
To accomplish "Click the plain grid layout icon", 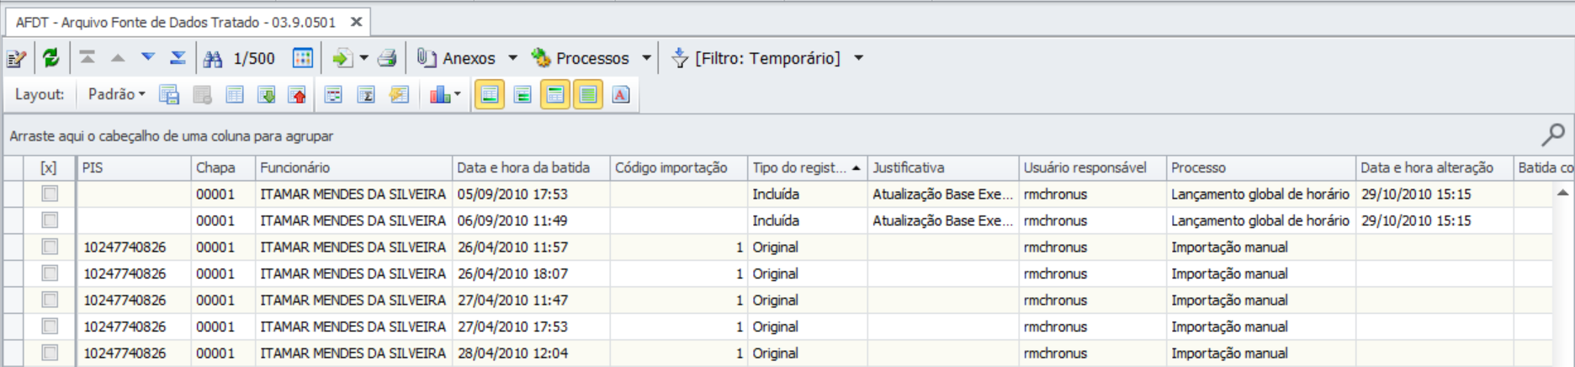I will (235, 94).
